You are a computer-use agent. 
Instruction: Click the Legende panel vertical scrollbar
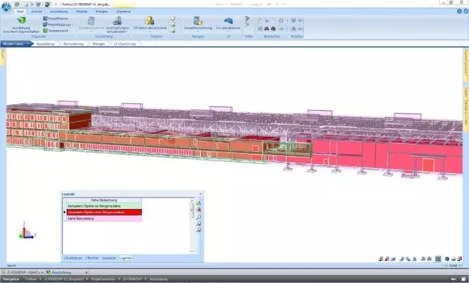pyautogui.click(x=192, y=226)
